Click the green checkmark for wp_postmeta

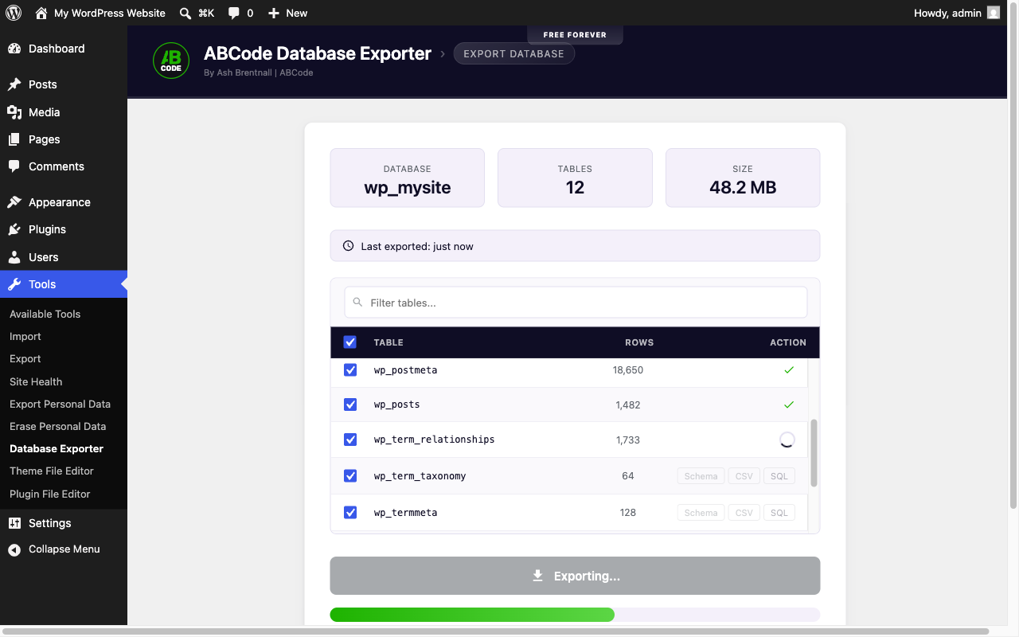click(789, 370)
